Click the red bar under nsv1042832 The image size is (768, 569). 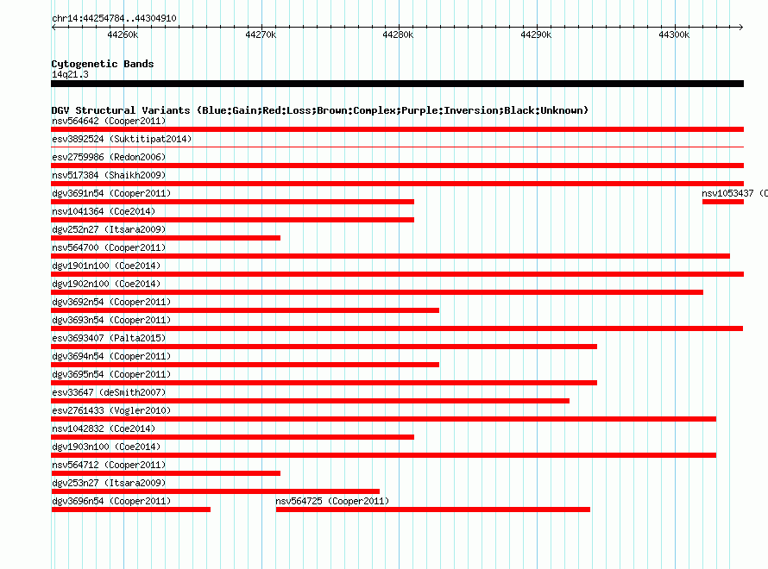click(x=233, y=437)
